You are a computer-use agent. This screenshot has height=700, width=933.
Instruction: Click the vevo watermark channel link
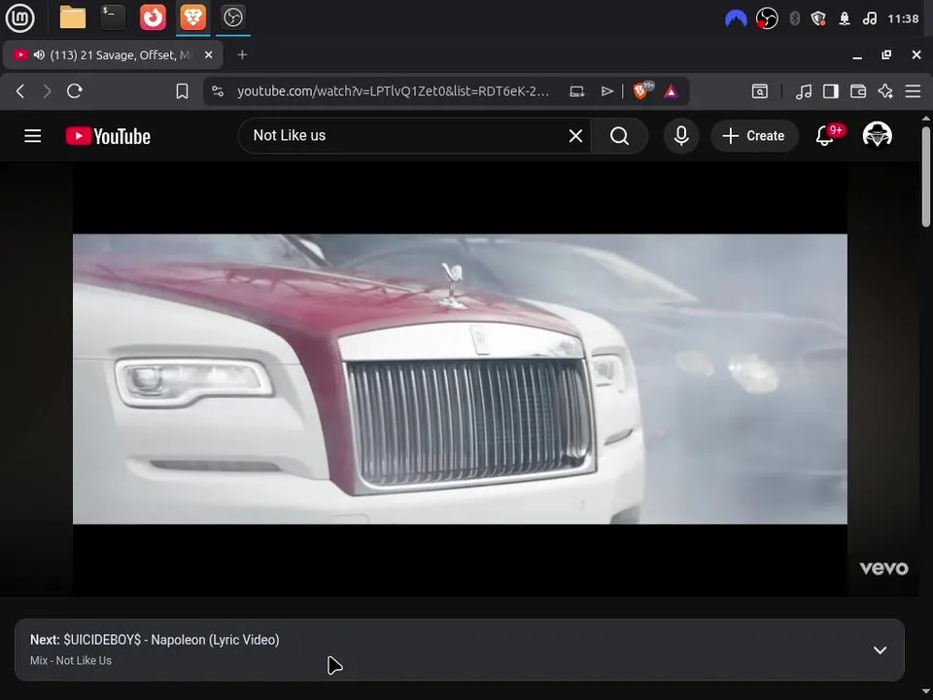pyautogui.click(x=883, y=568)
